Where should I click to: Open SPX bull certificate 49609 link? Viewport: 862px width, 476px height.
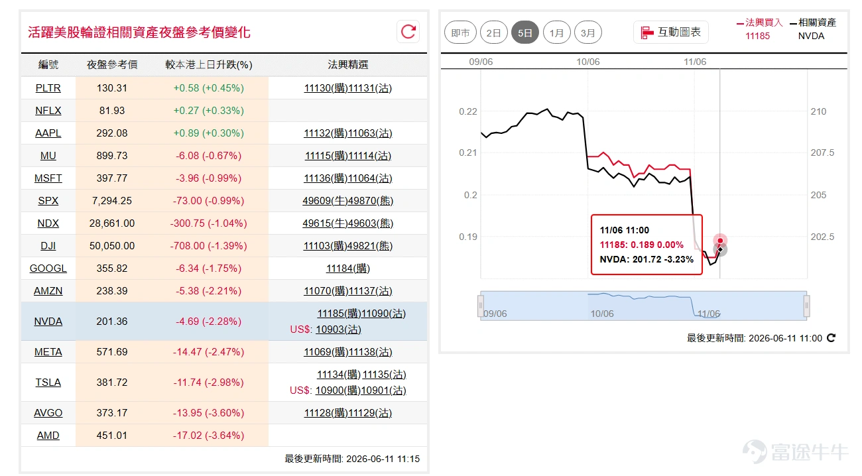click(x=316, y=201)
